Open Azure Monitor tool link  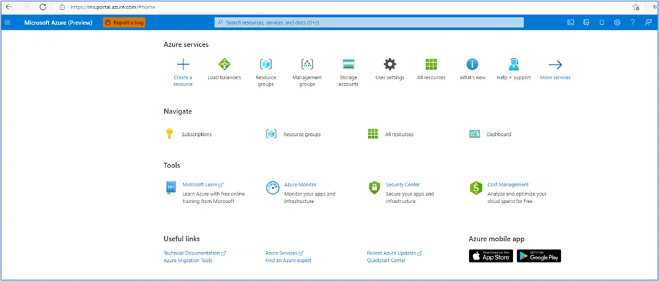300,185
